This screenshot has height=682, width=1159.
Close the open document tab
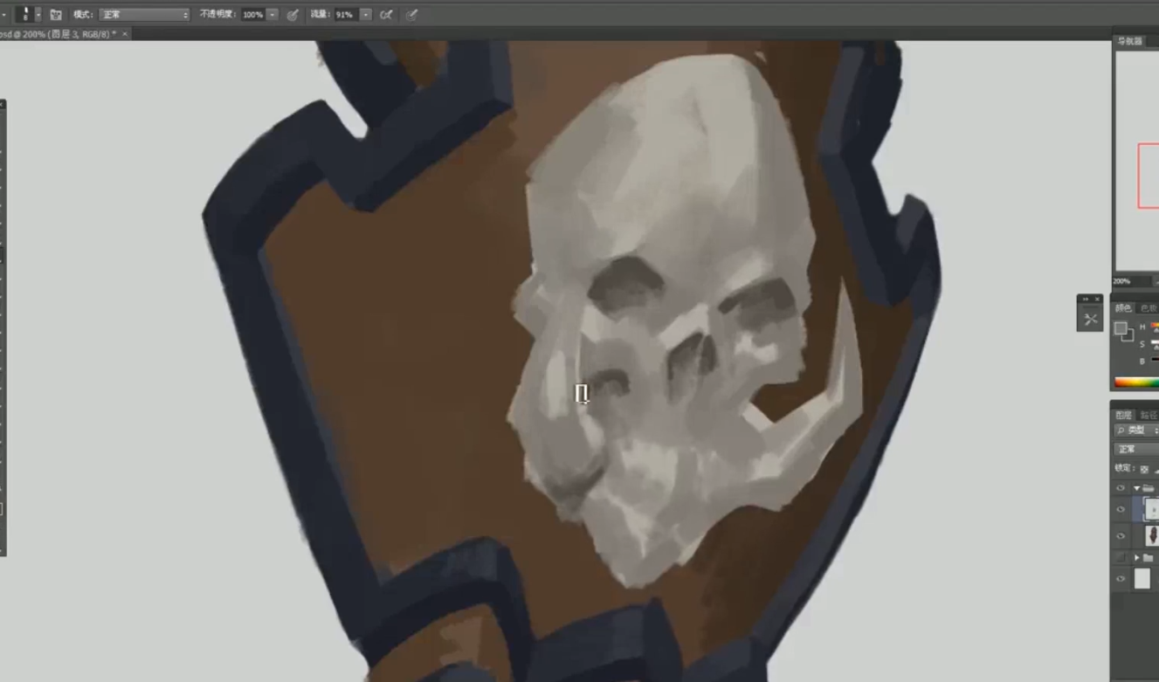[124, 34]
